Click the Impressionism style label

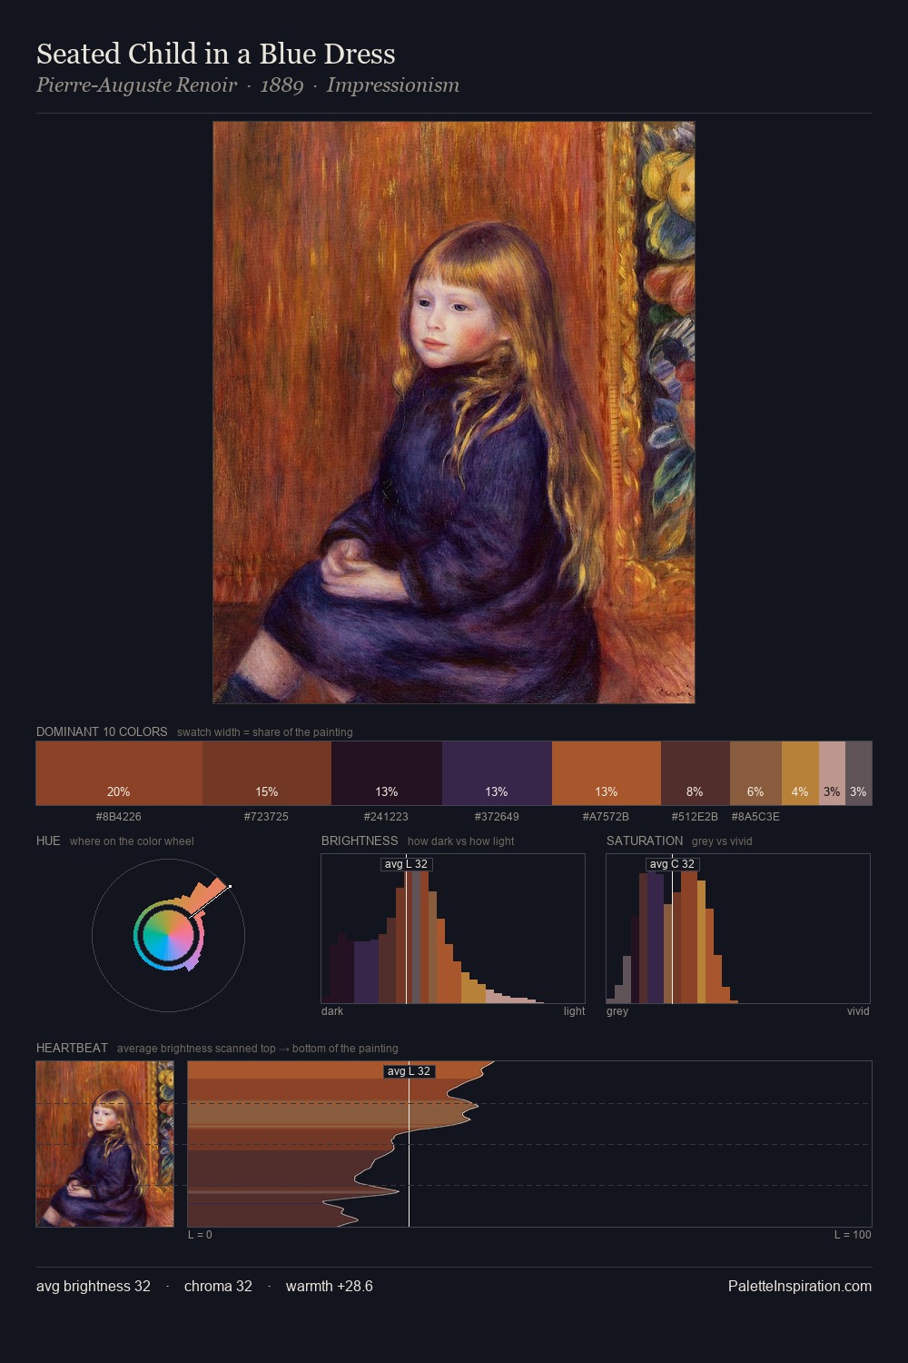(393, 85)
